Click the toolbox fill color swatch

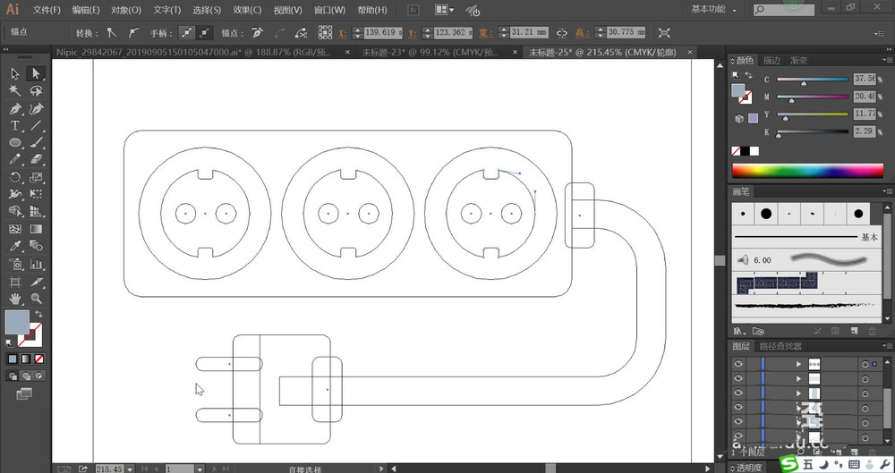point(16,323)
